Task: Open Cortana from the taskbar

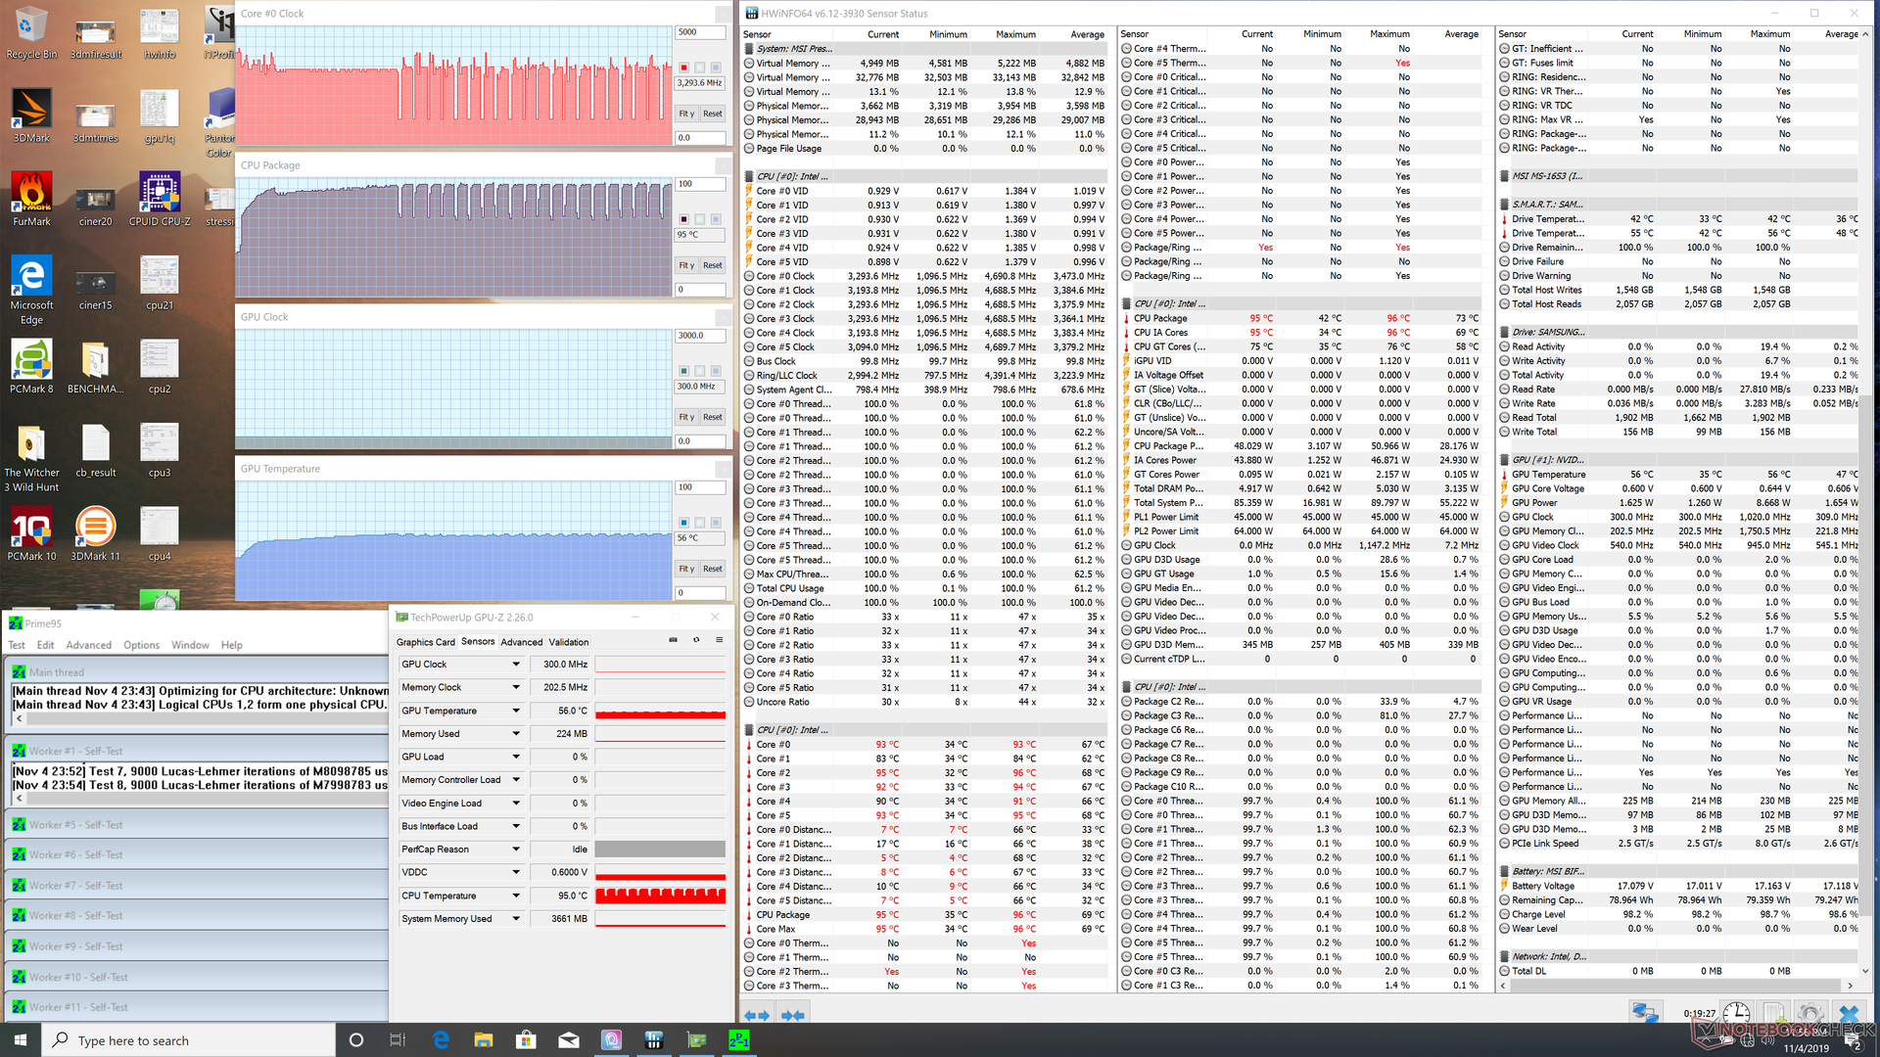Action: coord(356,1040)
